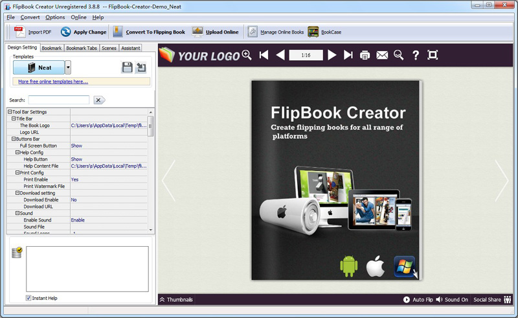The width and height of the screenshot is (518, 318).
Task: Switch to the Scenes tab
Action: pos(109,48)
